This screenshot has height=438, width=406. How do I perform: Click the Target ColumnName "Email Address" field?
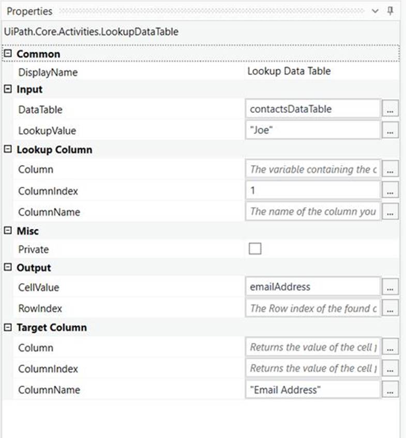coord(312,390)
